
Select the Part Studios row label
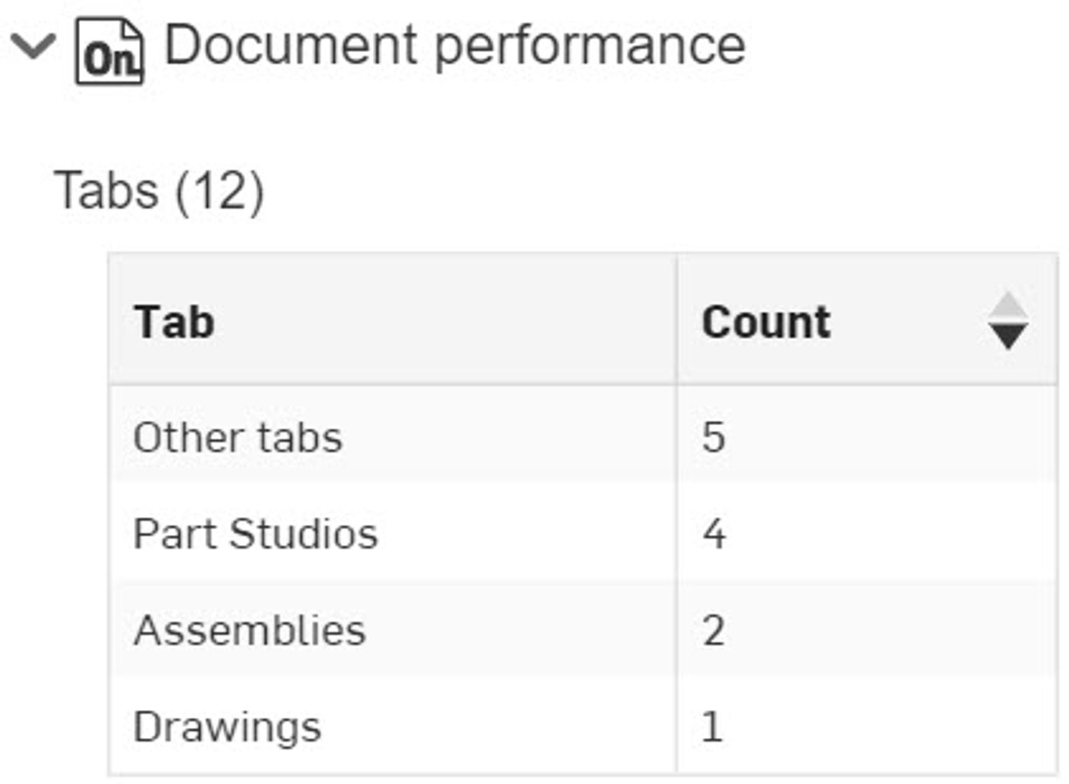point(255,534)
